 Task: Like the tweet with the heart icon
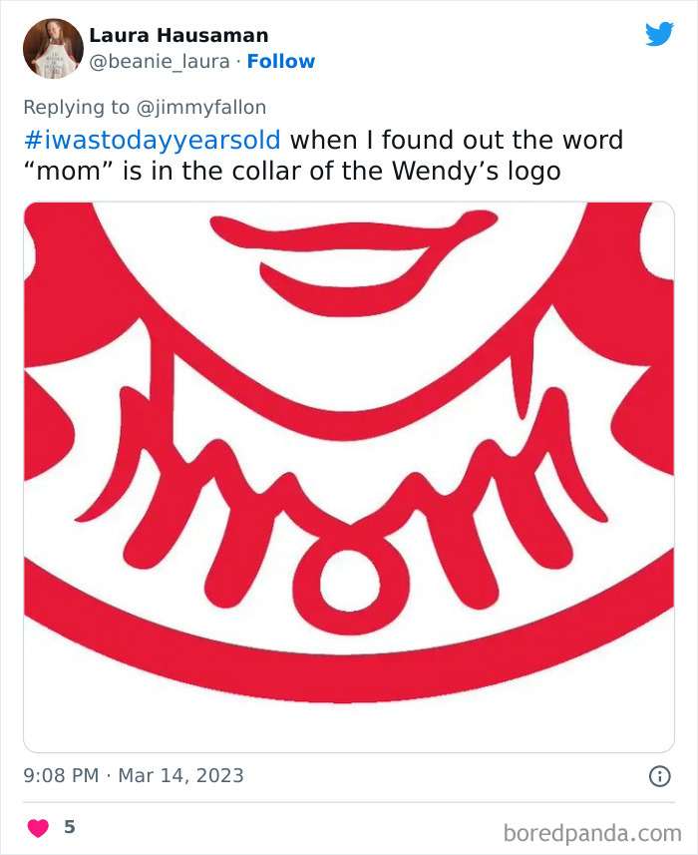point(36,826)
